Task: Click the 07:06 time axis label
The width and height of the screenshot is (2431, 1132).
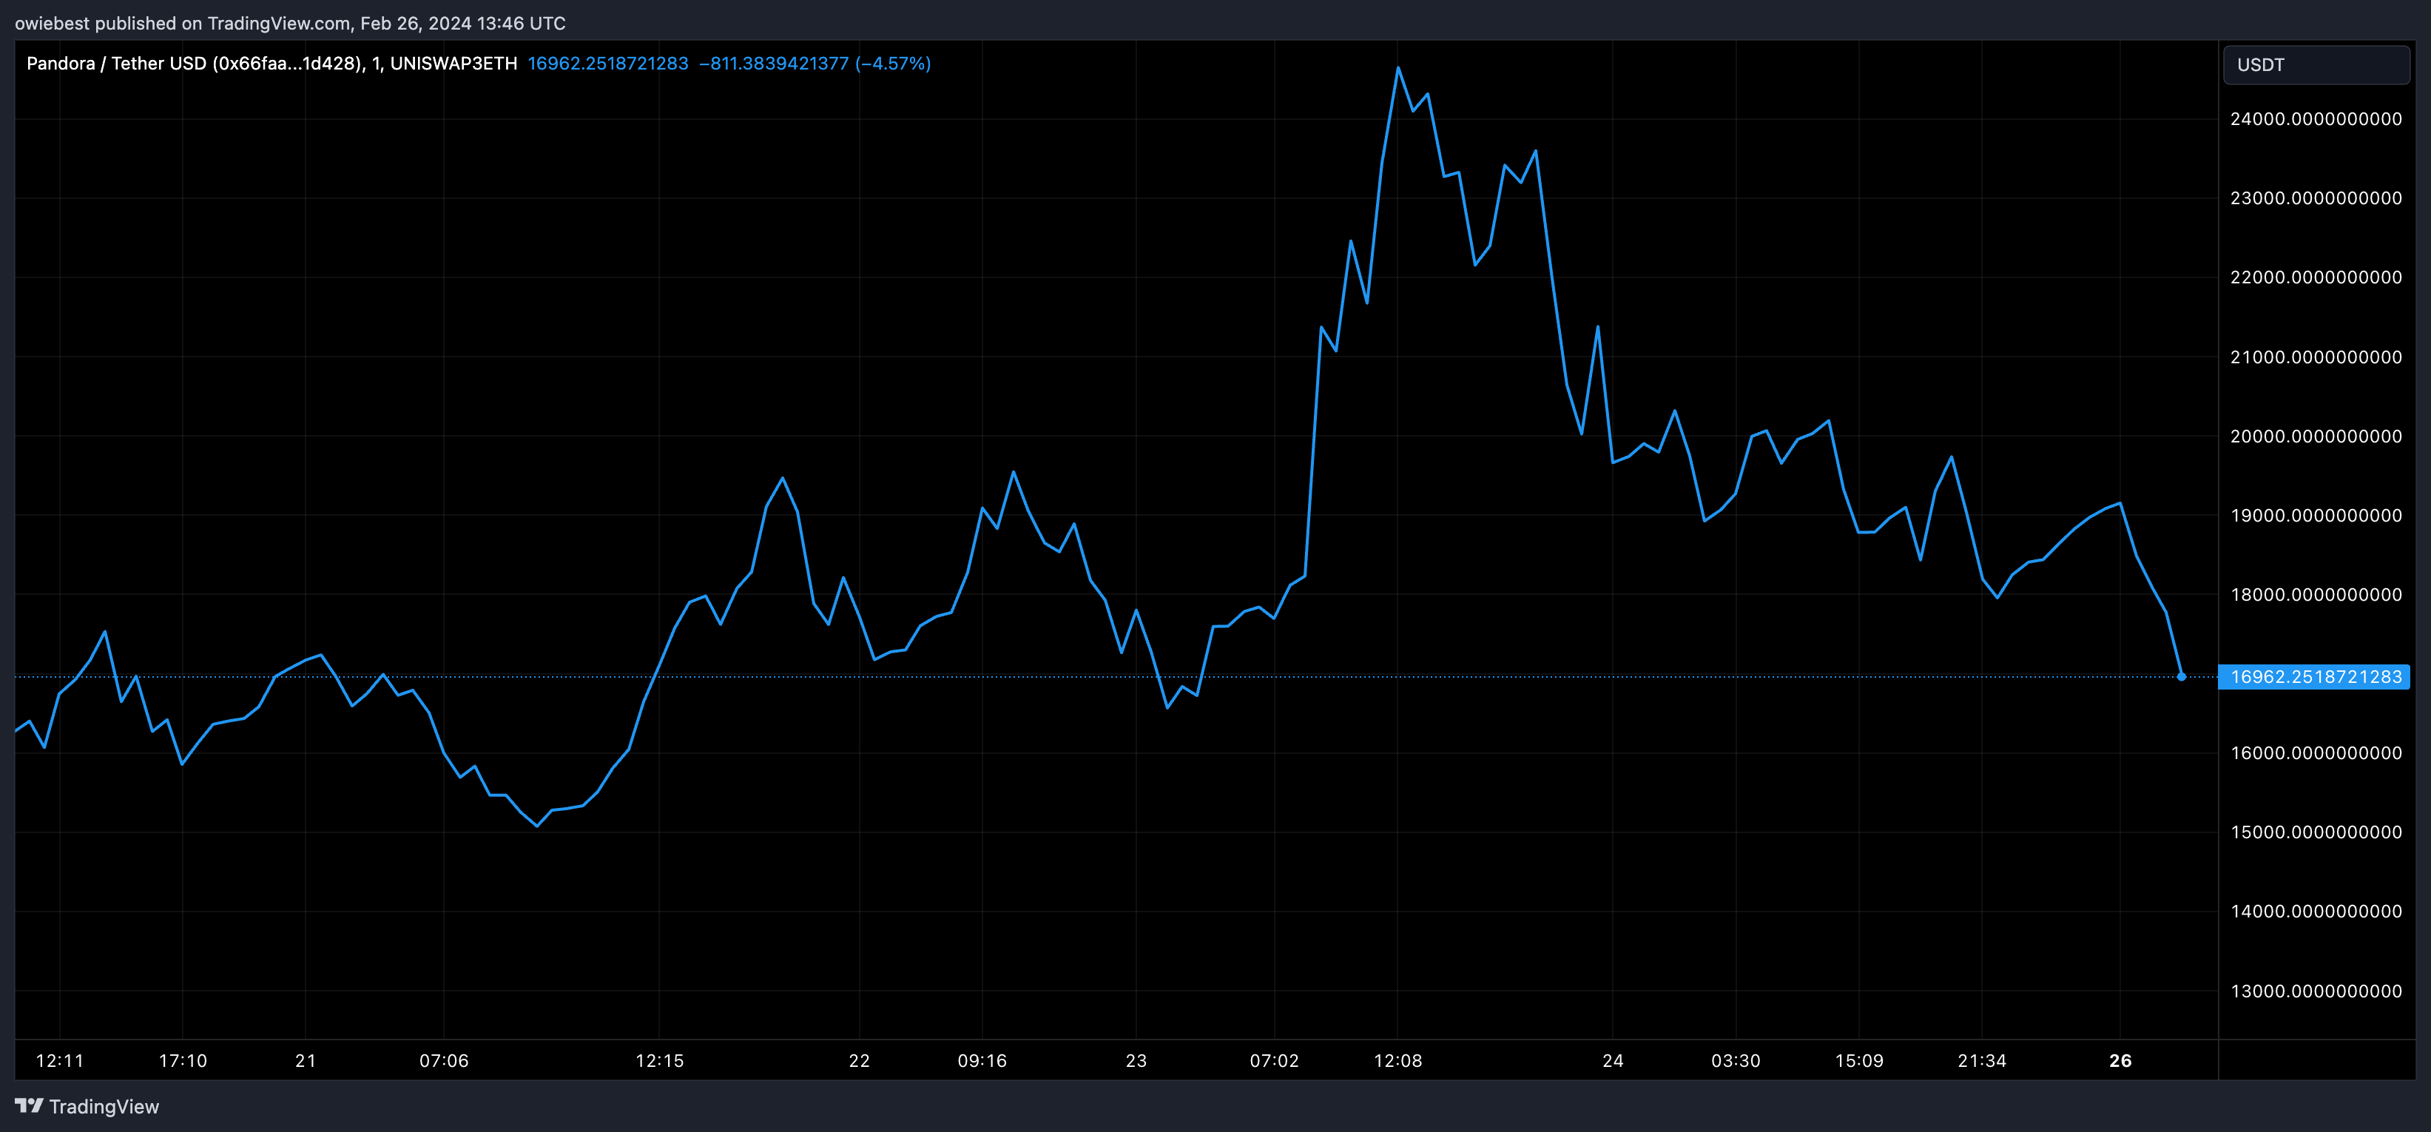Action: coord(444,1060)
